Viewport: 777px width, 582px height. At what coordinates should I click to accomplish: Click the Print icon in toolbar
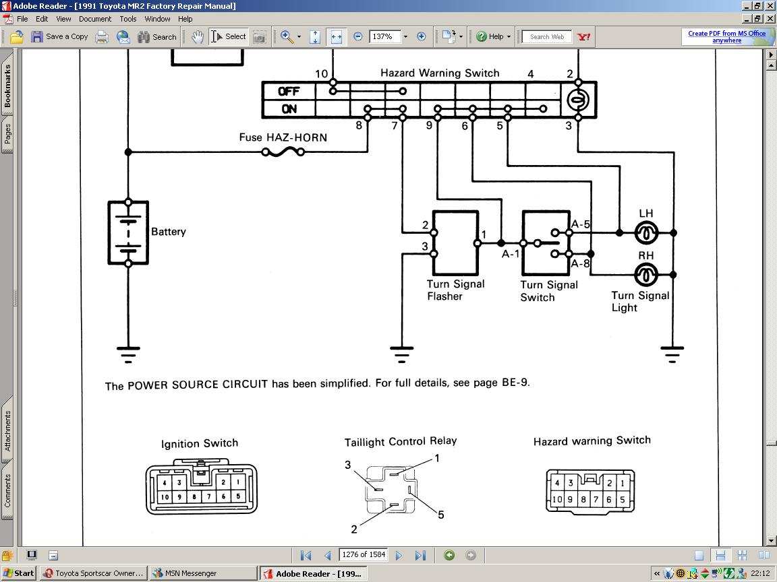(x=102, y=37)
